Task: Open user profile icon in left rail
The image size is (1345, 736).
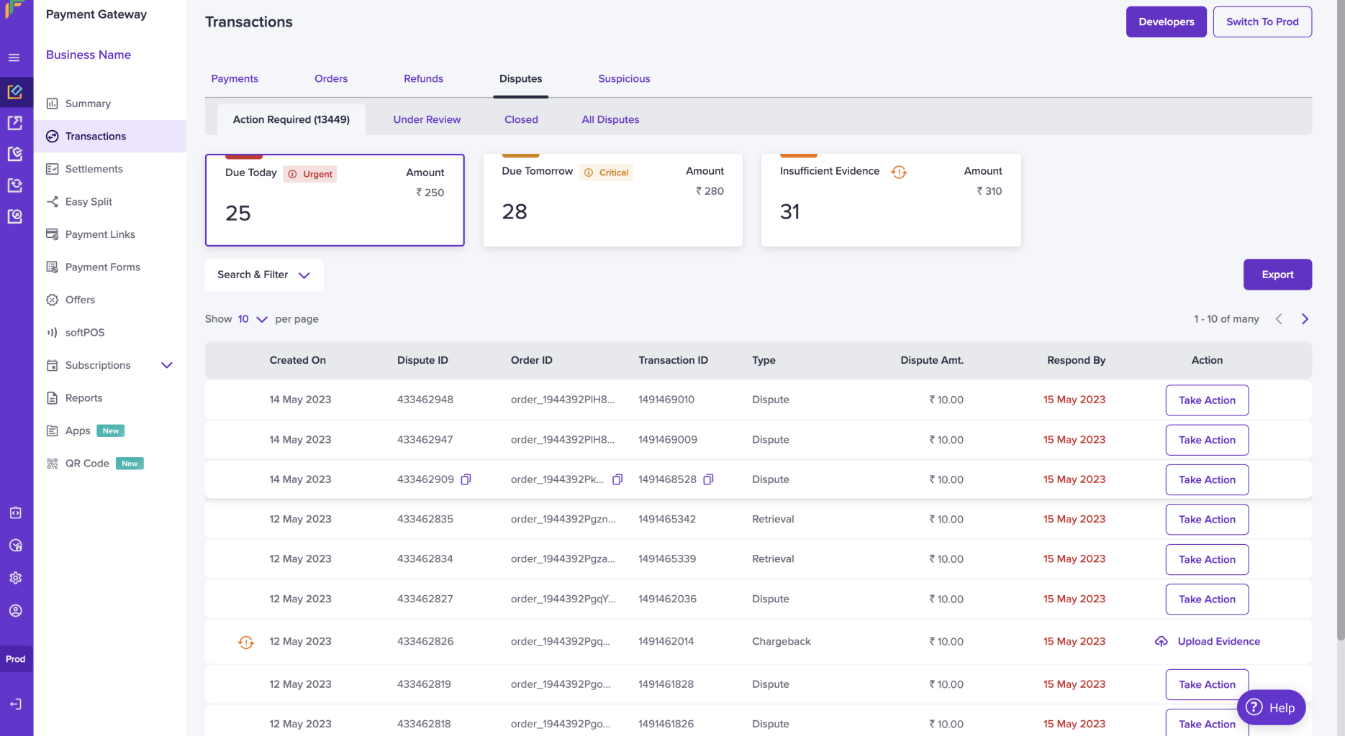Action: coord(16,611)
